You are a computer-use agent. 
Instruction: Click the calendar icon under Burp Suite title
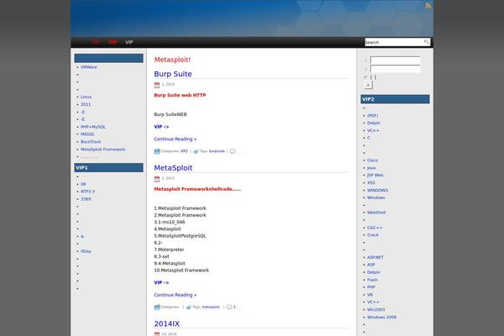tap(157, 85)
